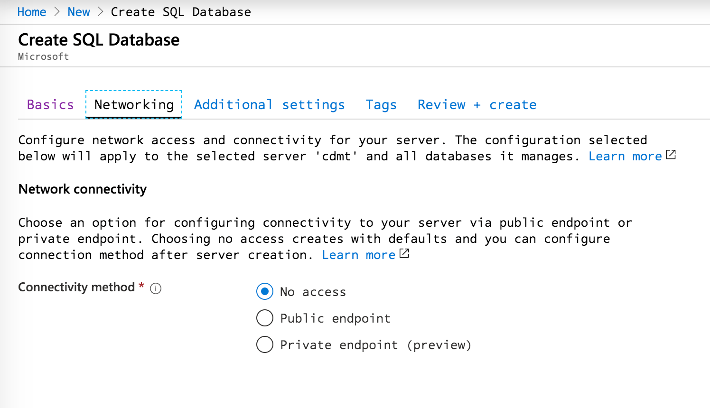
Task: Click the red required asterisk
Action: click(x=141, y=287)
